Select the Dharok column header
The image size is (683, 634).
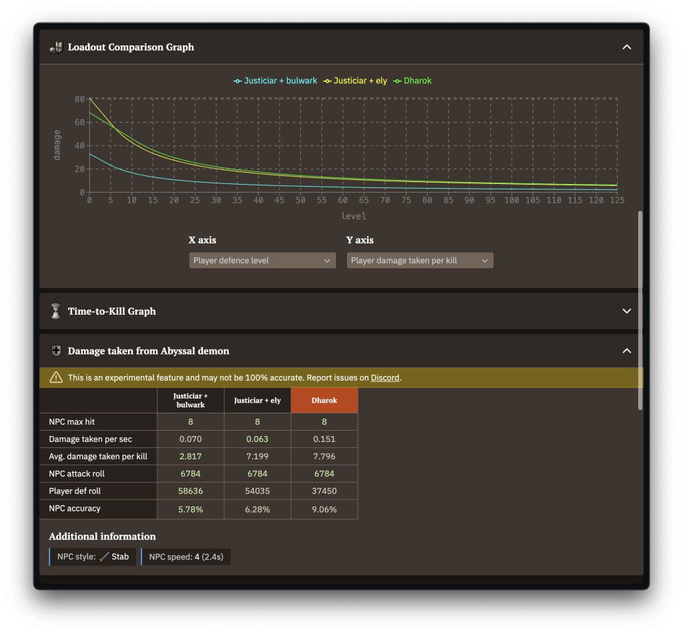click(324, 400)
